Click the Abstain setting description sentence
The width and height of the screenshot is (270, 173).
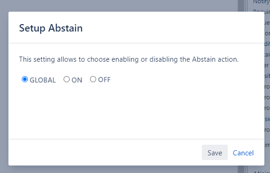[129, 59]
